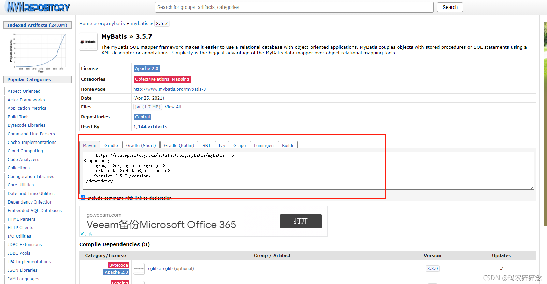Viewport: 547px width, 284px height.
Task: Download the jar (1.7 MB) file
Action: click(x=147, y=107)
